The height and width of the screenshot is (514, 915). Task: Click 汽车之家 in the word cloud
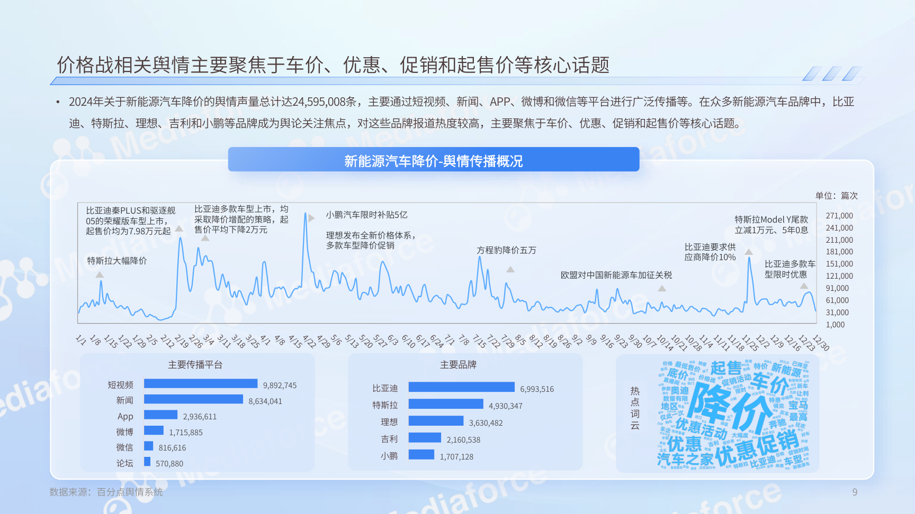685,460
